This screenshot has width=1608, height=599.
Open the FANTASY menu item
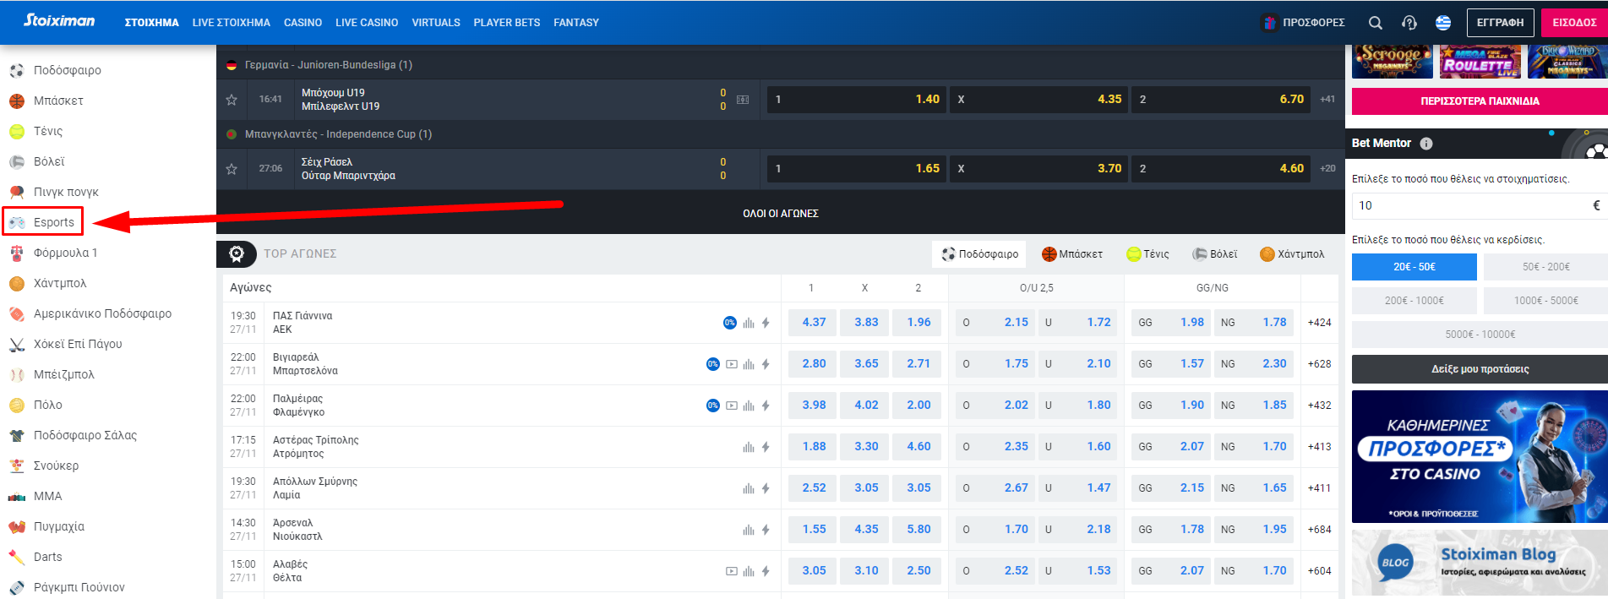pos(576,23)
